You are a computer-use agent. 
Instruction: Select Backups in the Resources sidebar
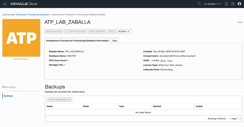[8, 96]
